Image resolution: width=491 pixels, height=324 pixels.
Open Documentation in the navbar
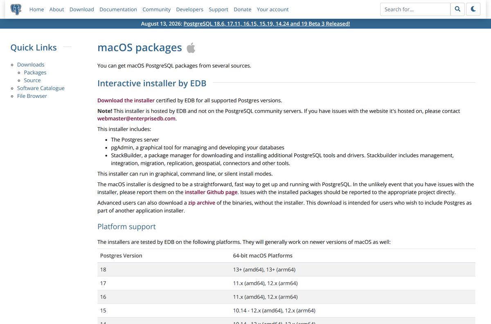[118, 9]
